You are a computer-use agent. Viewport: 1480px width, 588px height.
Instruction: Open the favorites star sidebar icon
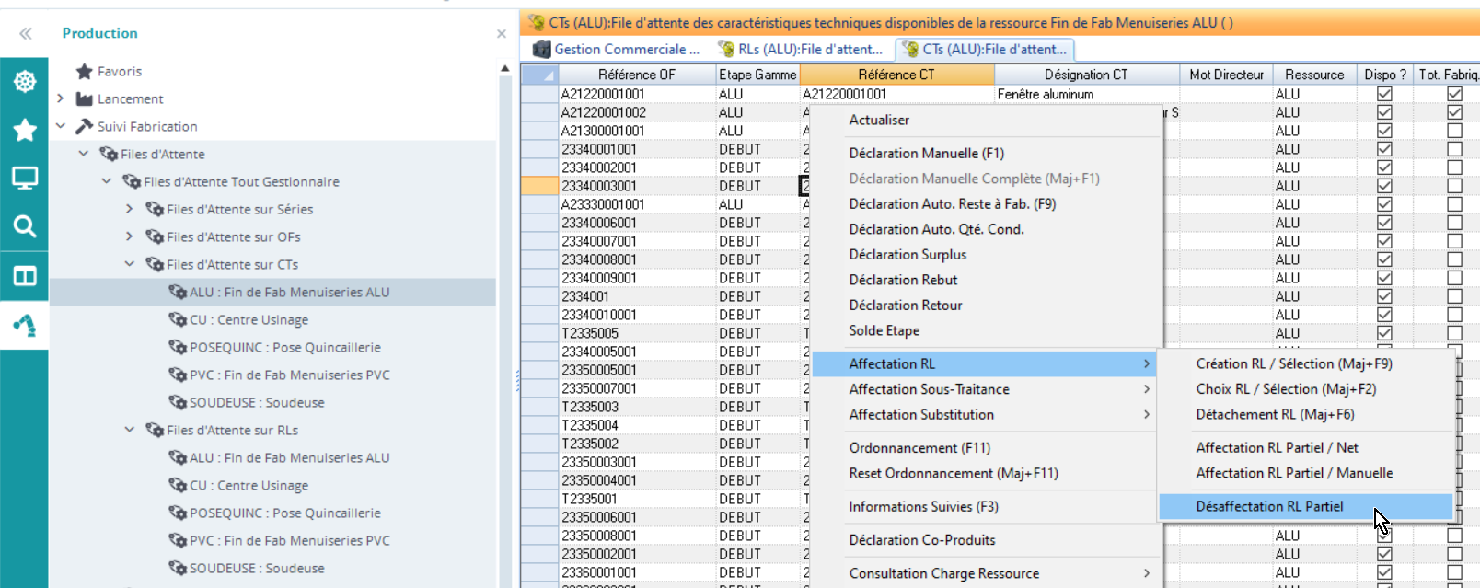[25, 130]
